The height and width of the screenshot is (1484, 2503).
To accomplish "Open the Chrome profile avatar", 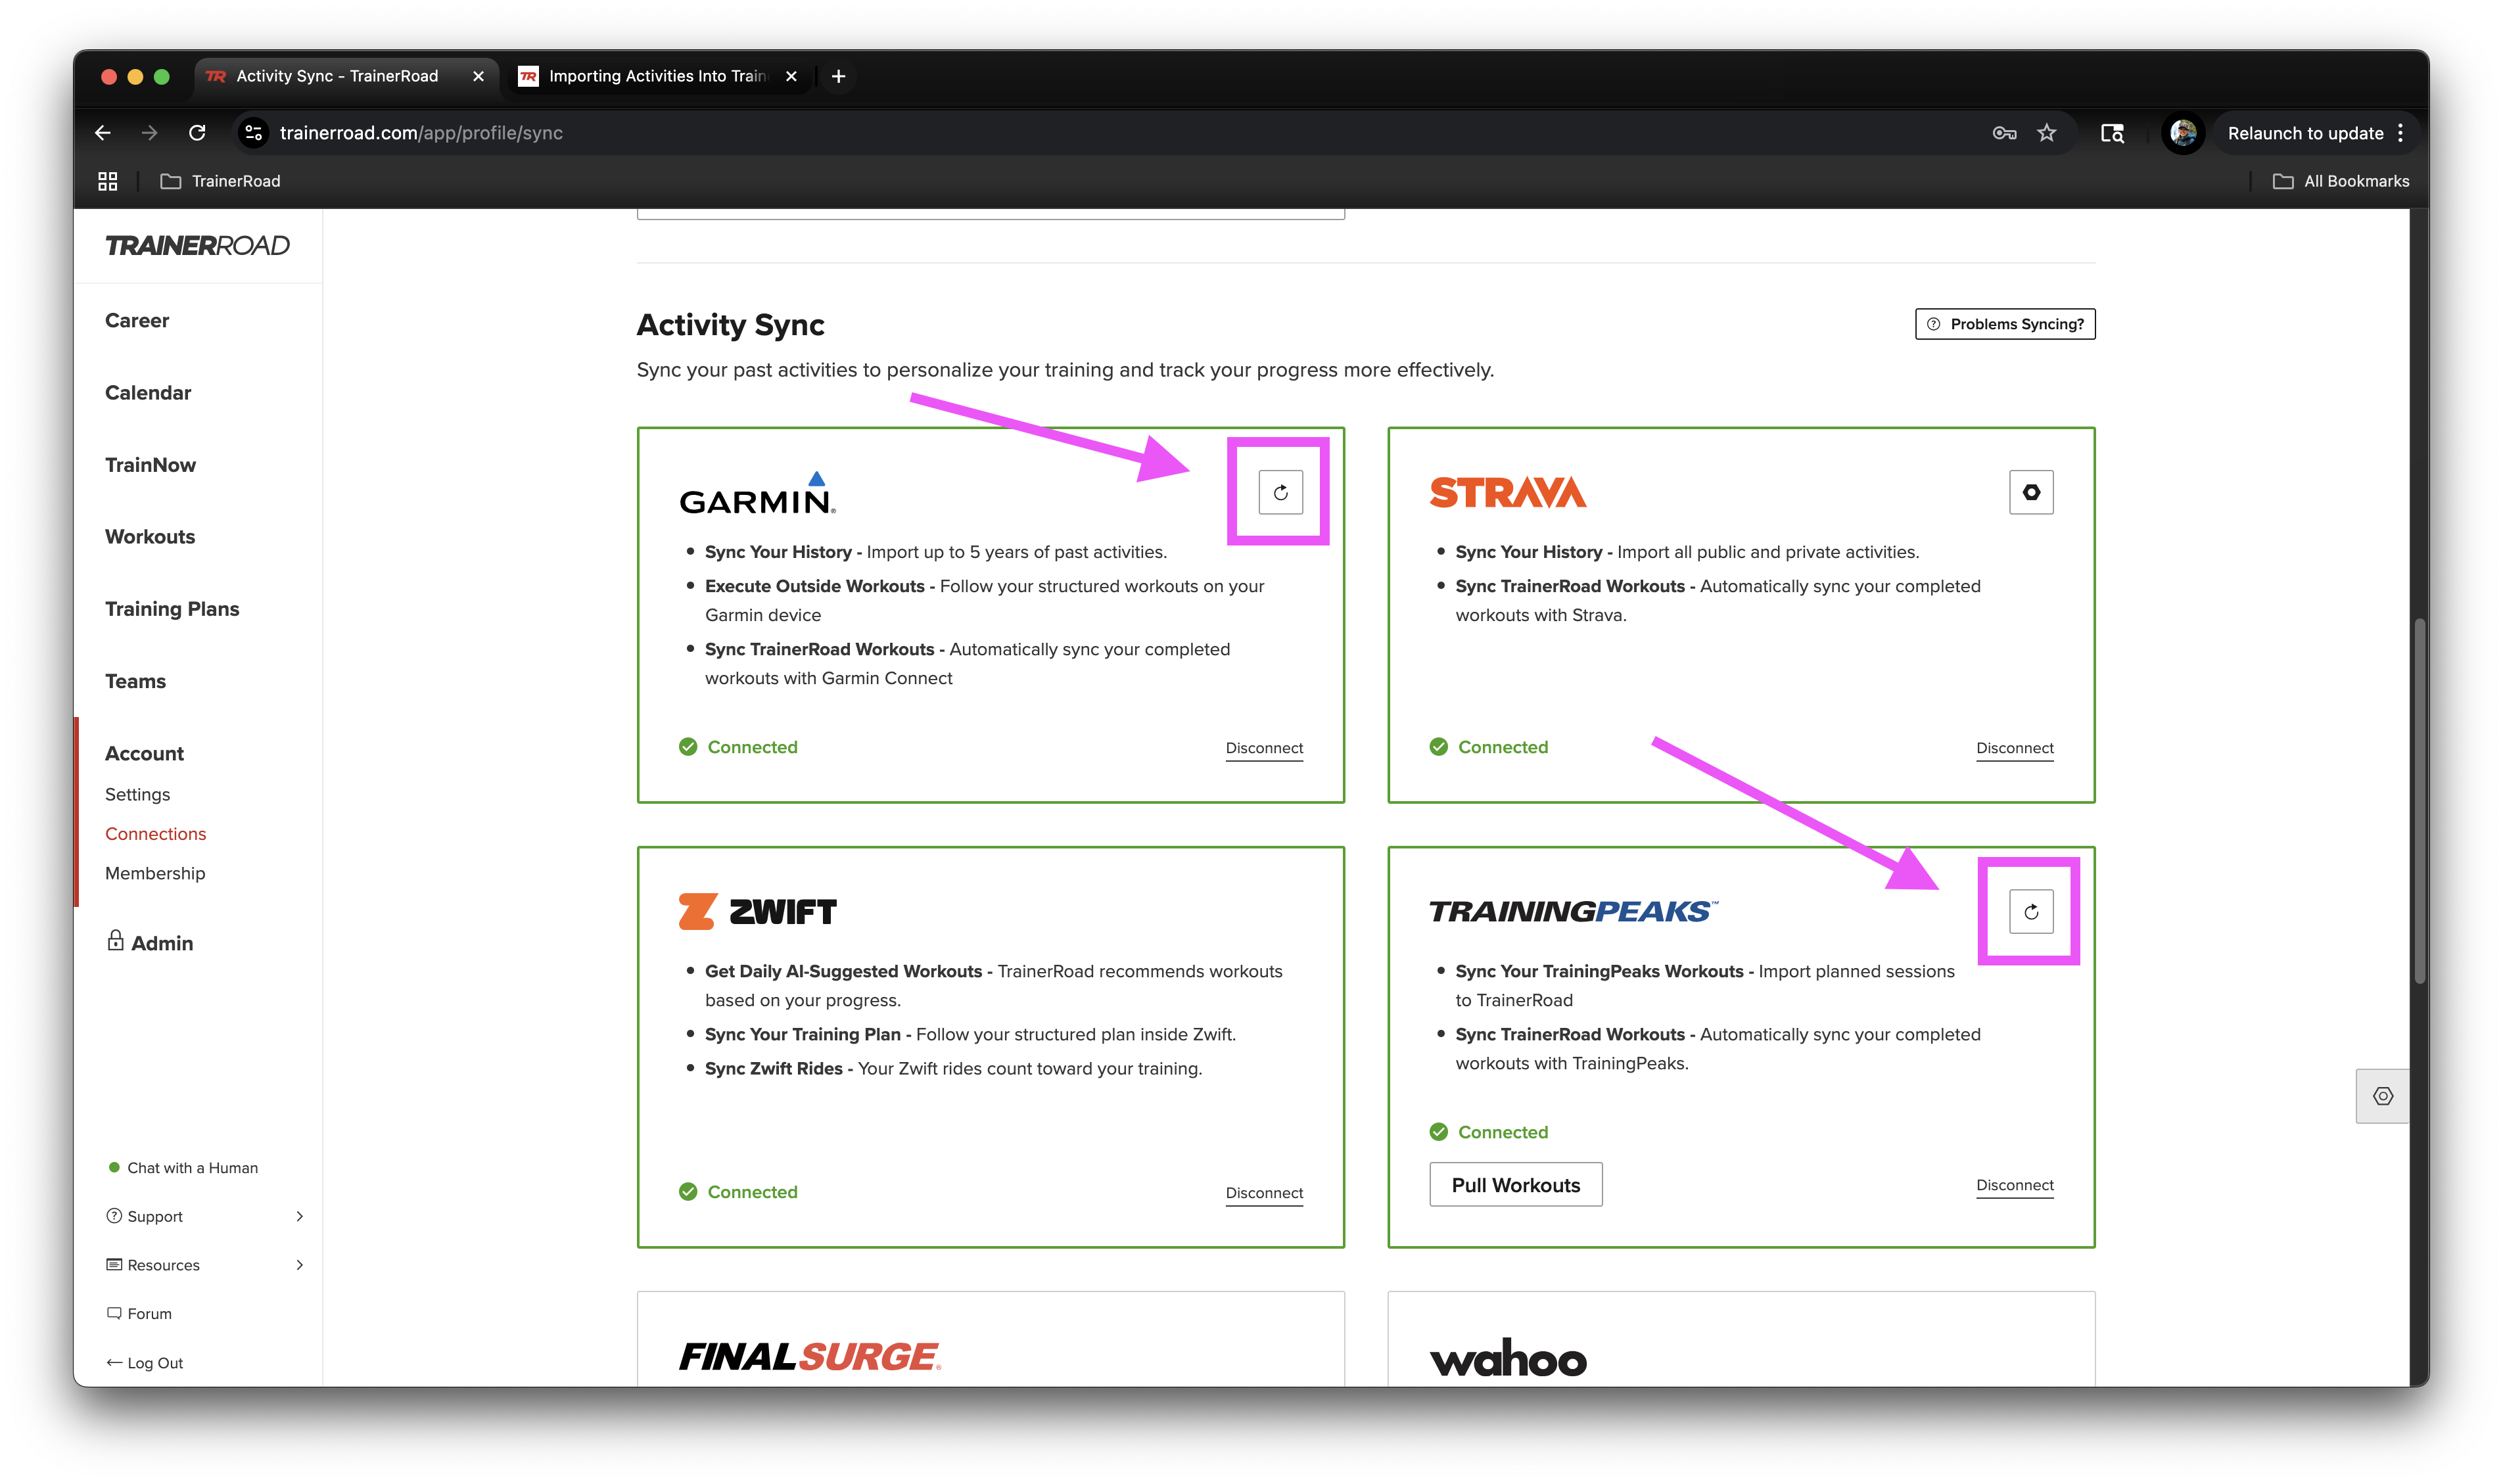I will (2182, 133).
